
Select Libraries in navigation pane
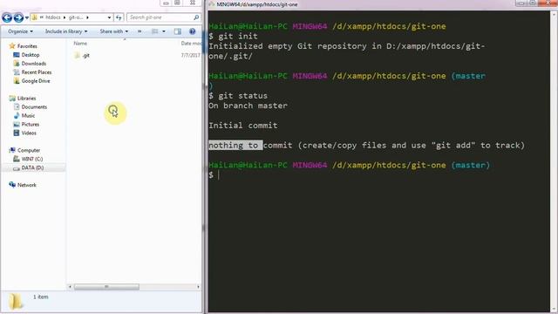[x=27, y=98]
